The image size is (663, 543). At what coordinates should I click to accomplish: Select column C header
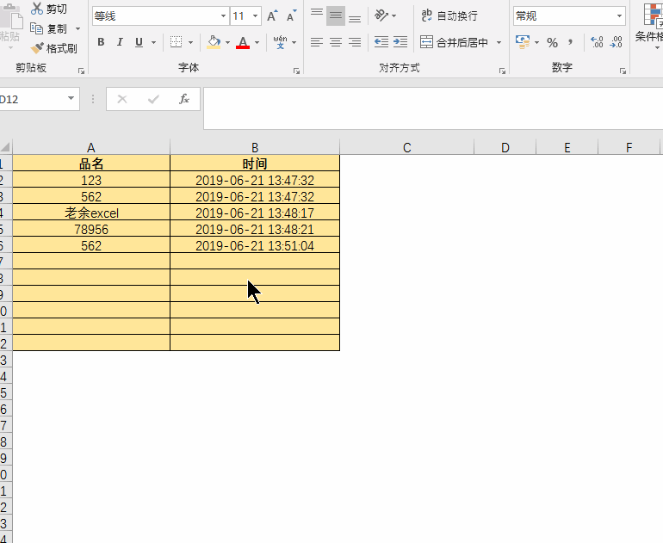pyautogui.click(x=406, y=147)
